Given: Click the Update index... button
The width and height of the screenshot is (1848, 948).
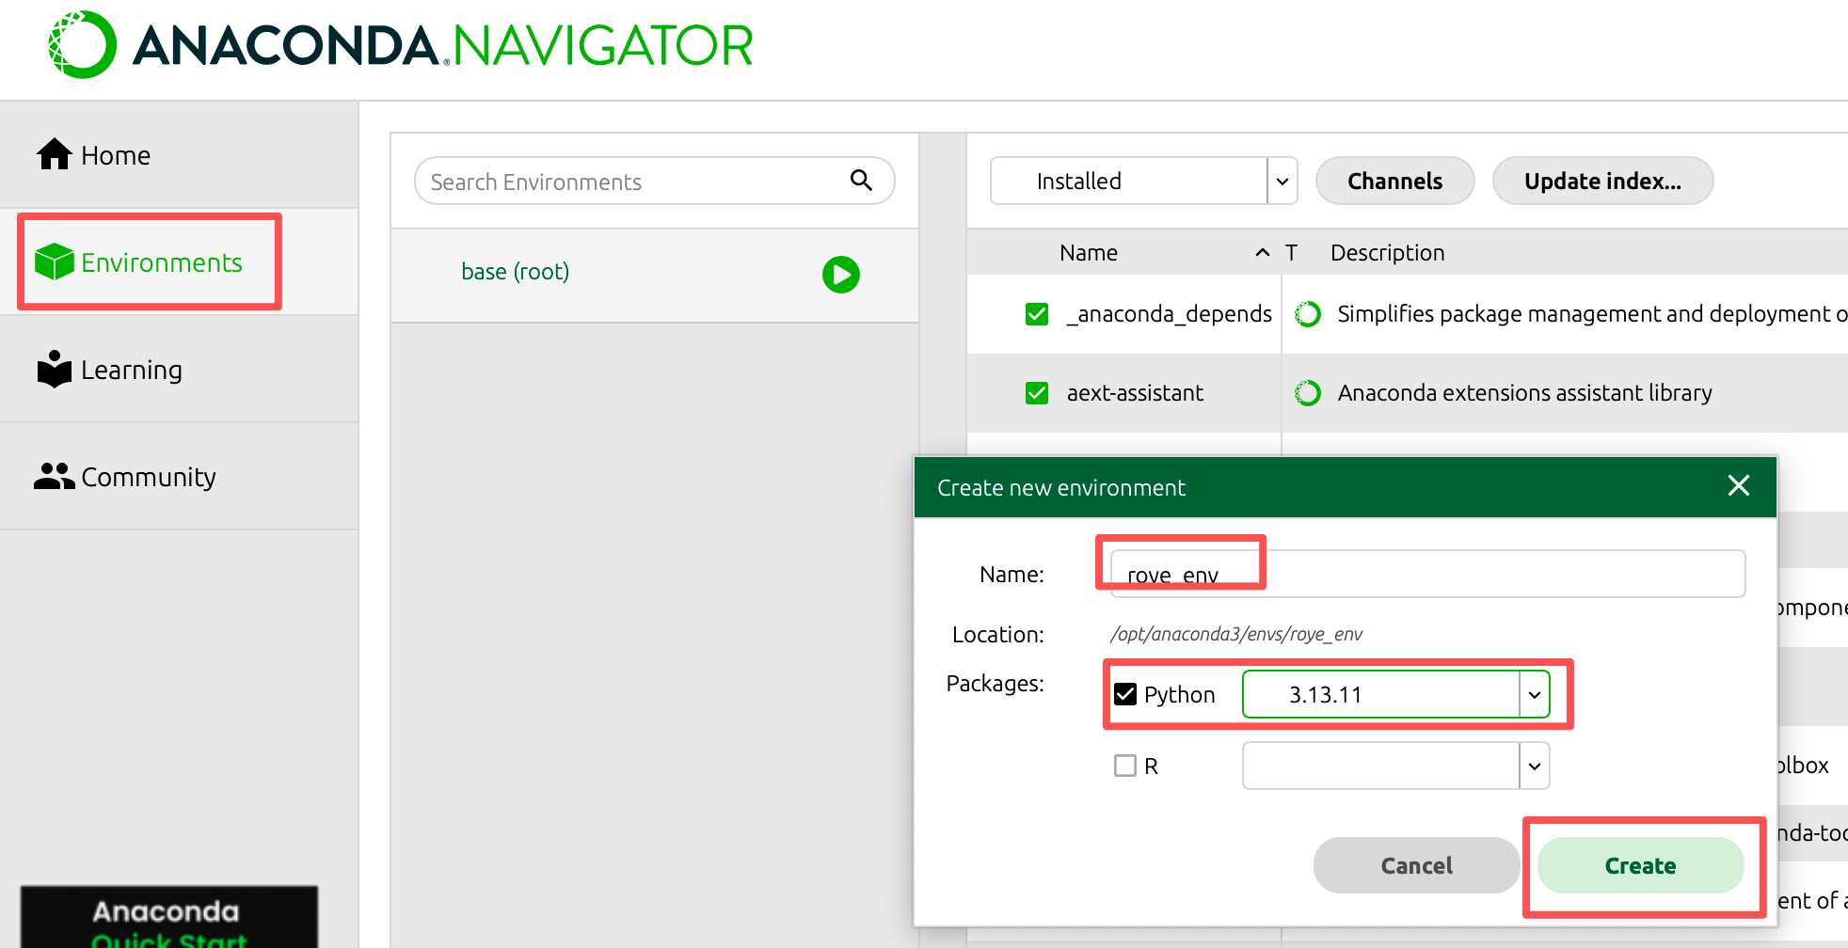Looking at the screenshot, I should tap(1602, 181).
